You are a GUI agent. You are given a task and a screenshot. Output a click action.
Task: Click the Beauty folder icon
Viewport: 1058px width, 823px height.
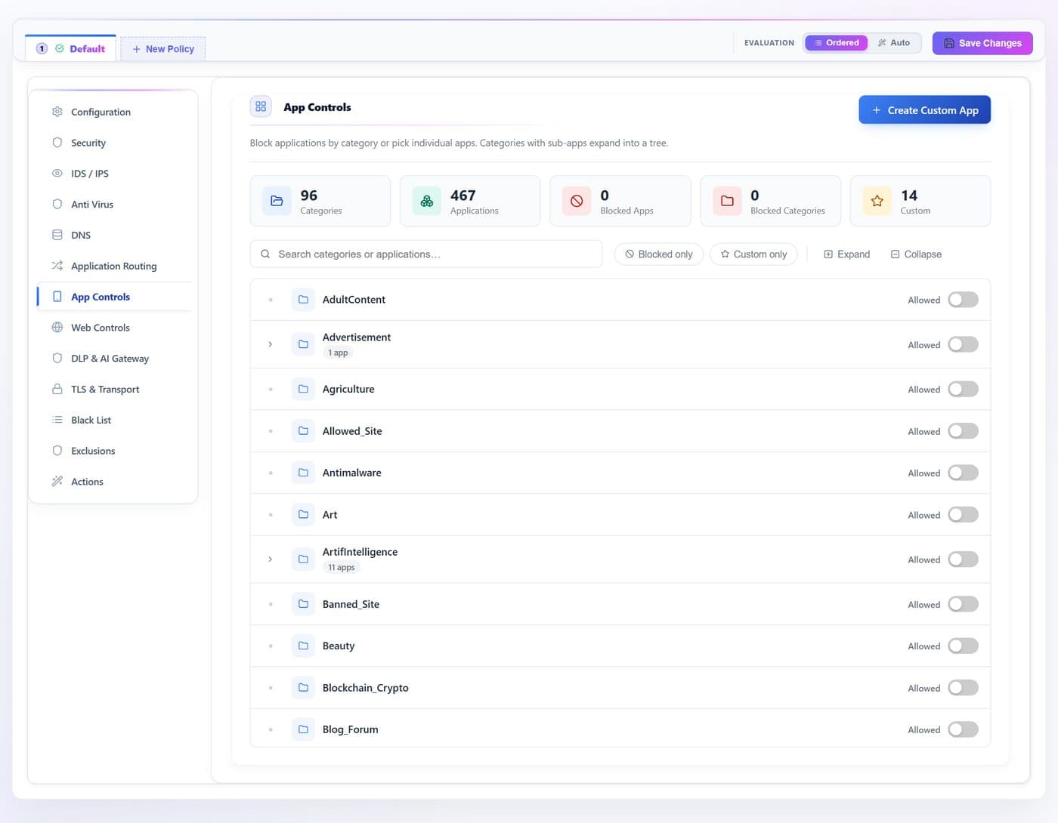coord(303,646)
